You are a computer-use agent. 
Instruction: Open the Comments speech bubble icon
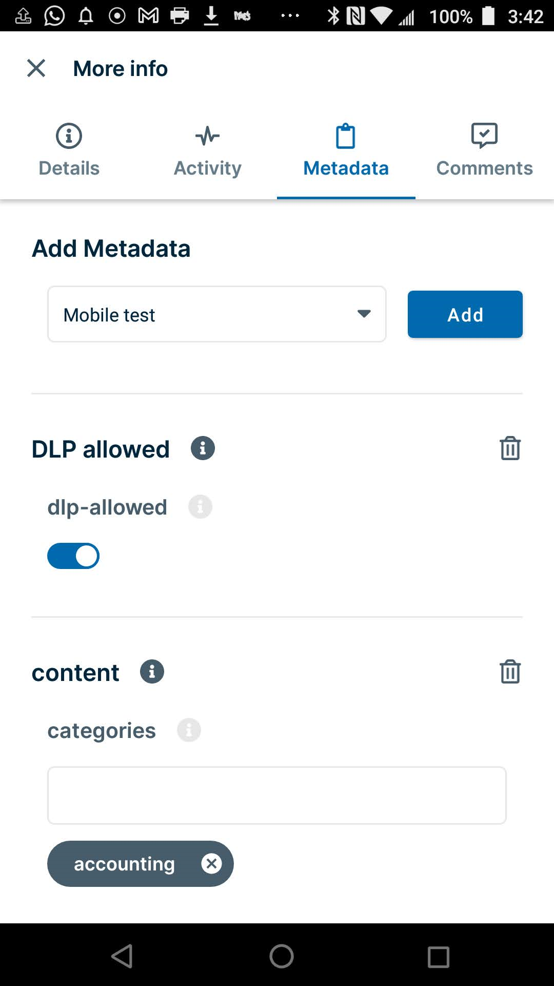(x=484, y=136)
